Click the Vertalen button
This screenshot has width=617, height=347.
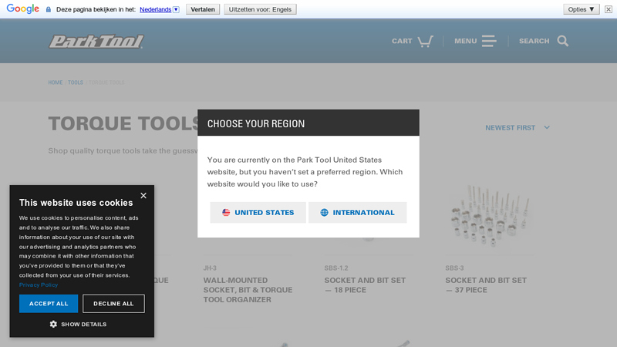point(203,9)
